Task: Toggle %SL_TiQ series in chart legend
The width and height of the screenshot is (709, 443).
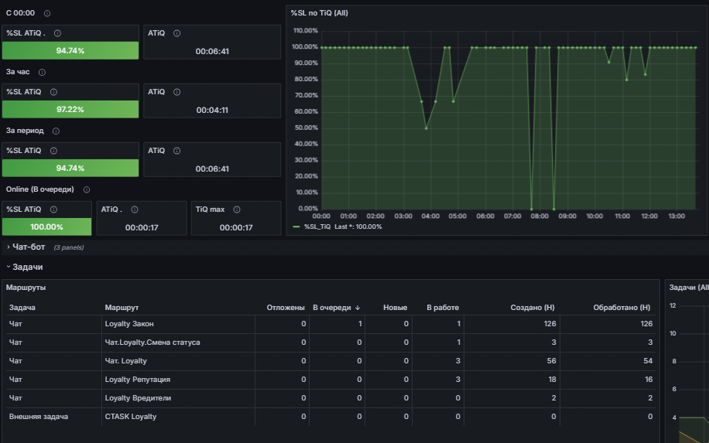Action: pyautogui.click(x=317, y=227)
